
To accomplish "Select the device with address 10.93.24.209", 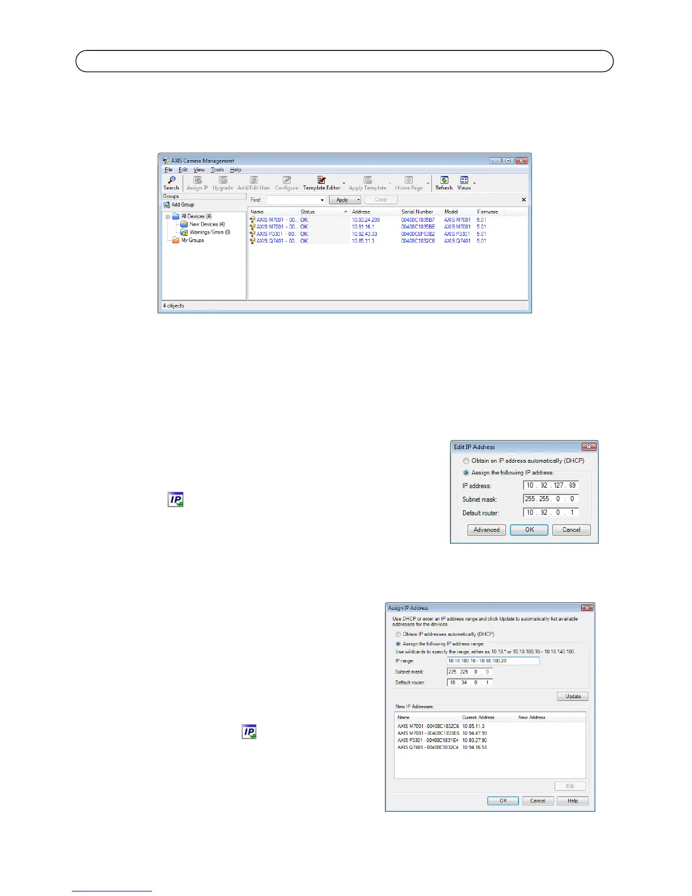I will [x=365, y=219].
